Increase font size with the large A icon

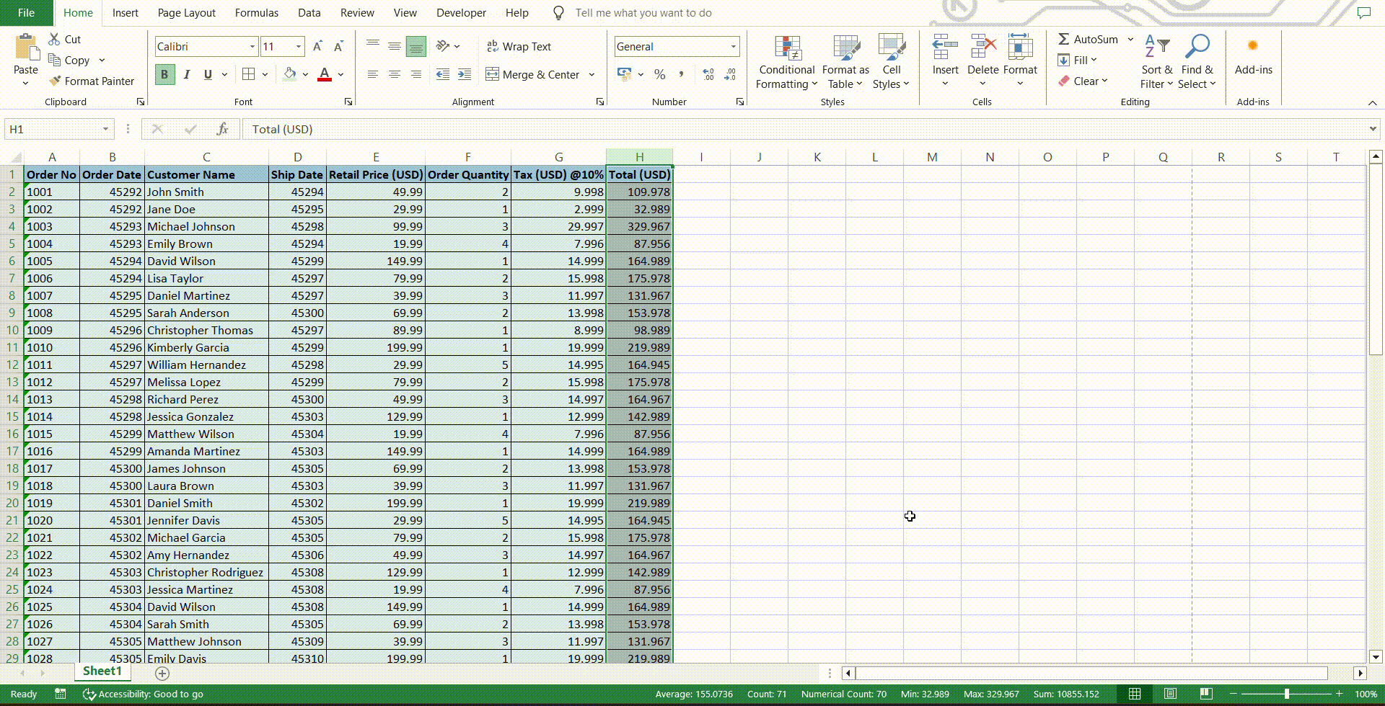click(x=317, y=46)
